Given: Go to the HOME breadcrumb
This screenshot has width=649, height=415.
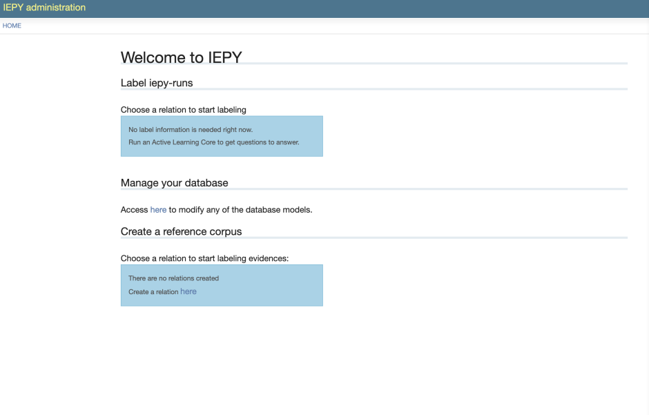Looking at the screenshot, I should [x=12, y=26].
